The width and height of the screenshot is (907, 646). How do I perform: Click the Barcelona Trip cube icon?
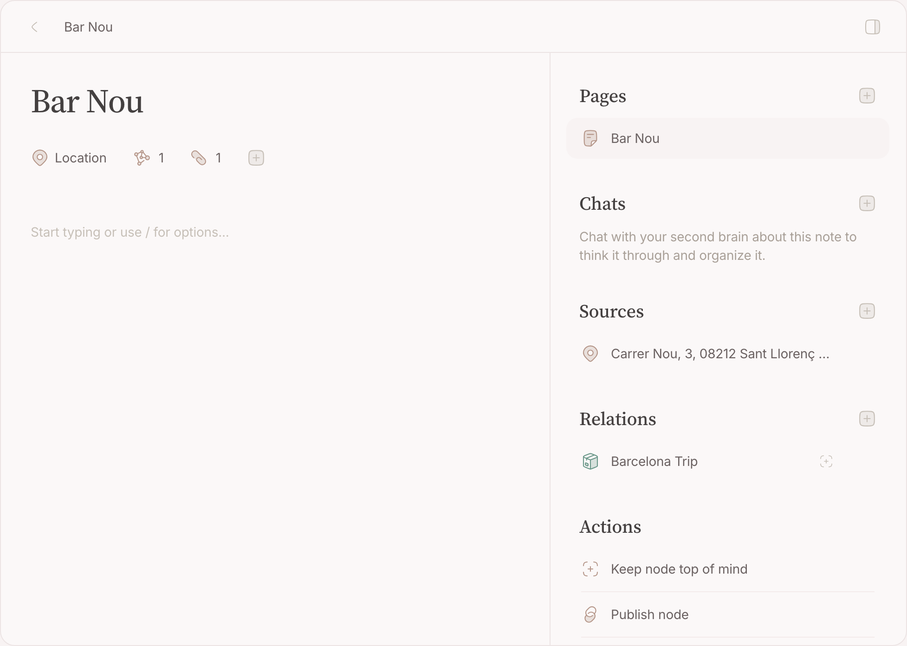click(590, 461)
